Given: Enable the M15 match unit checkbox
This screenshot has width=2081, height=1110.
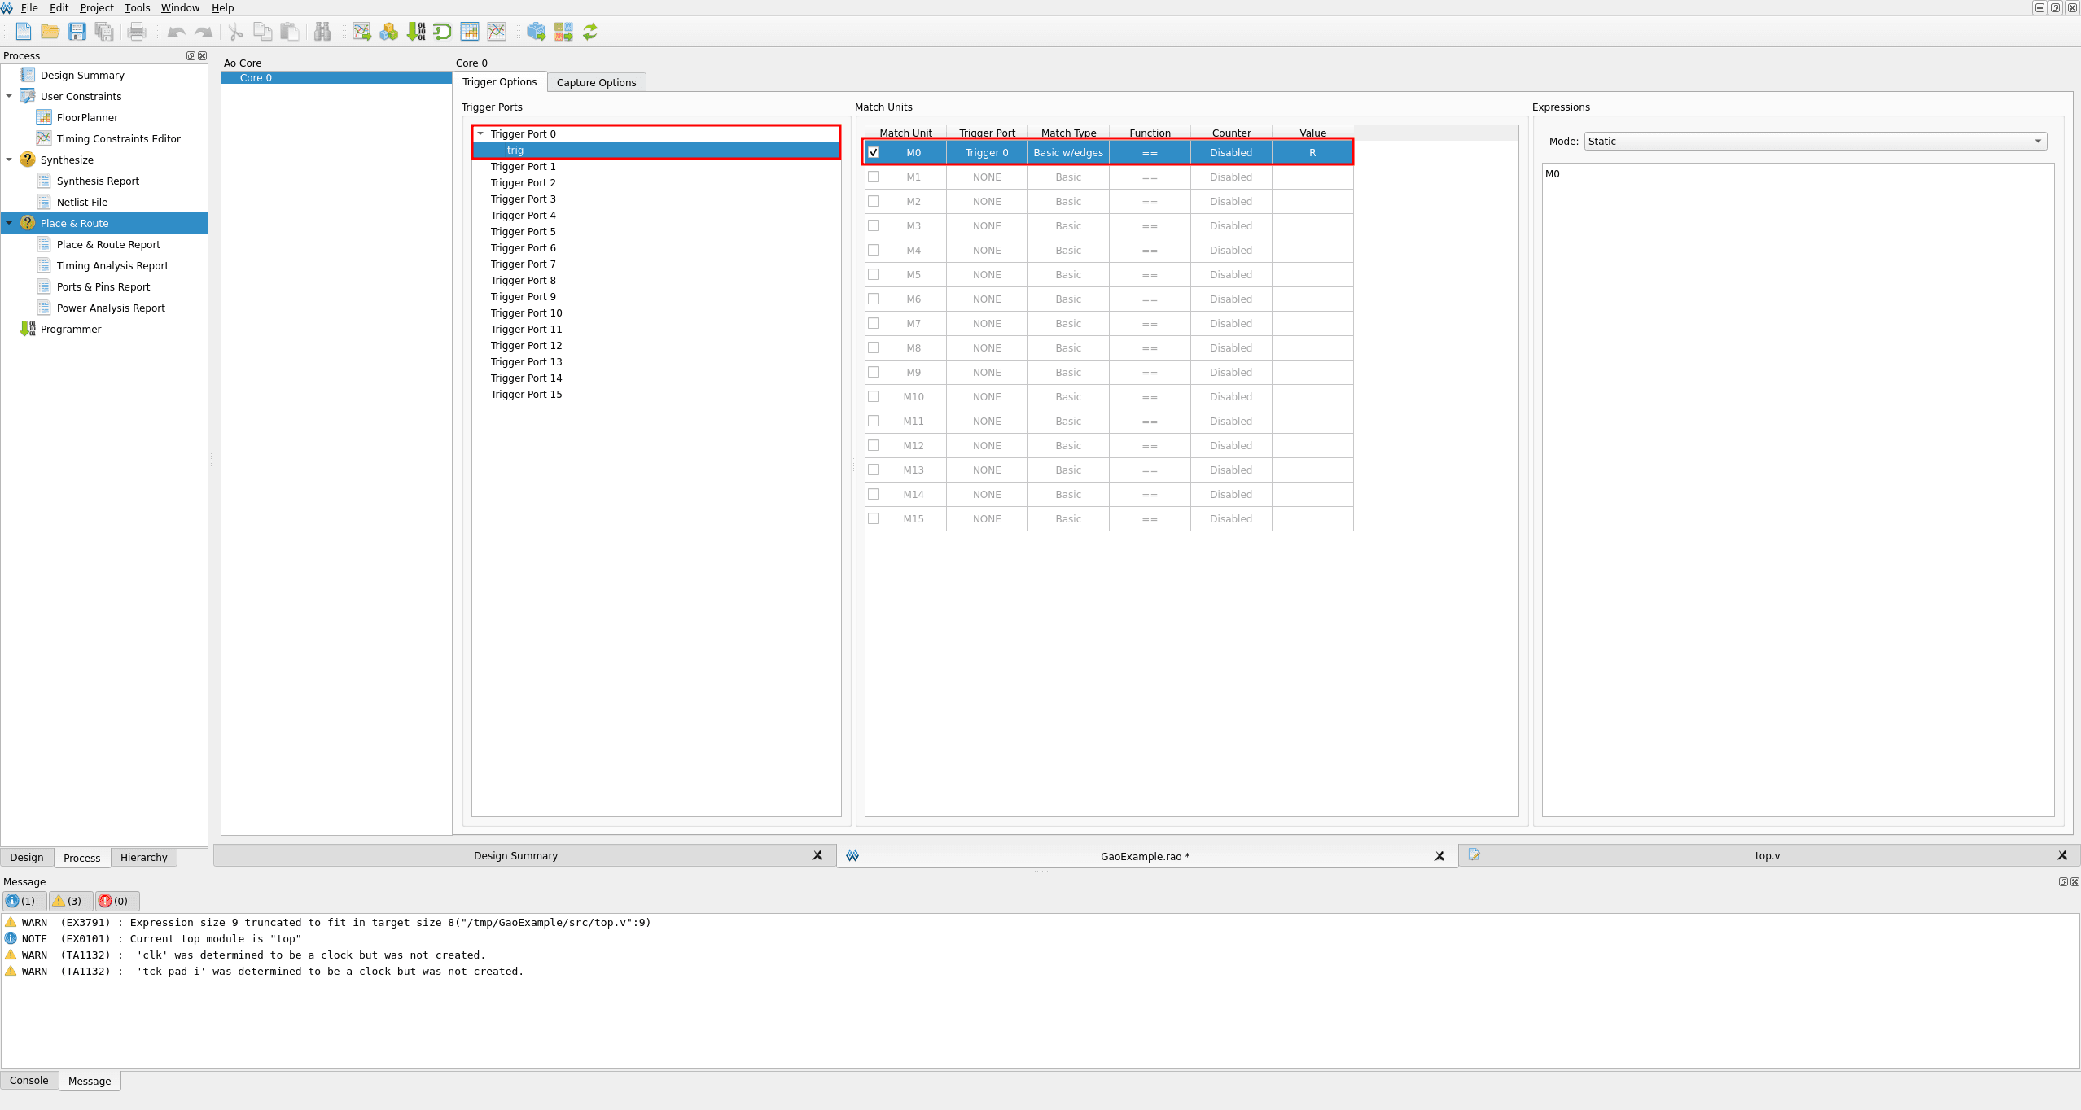Looking at the screenshot, I should (874, 518).
